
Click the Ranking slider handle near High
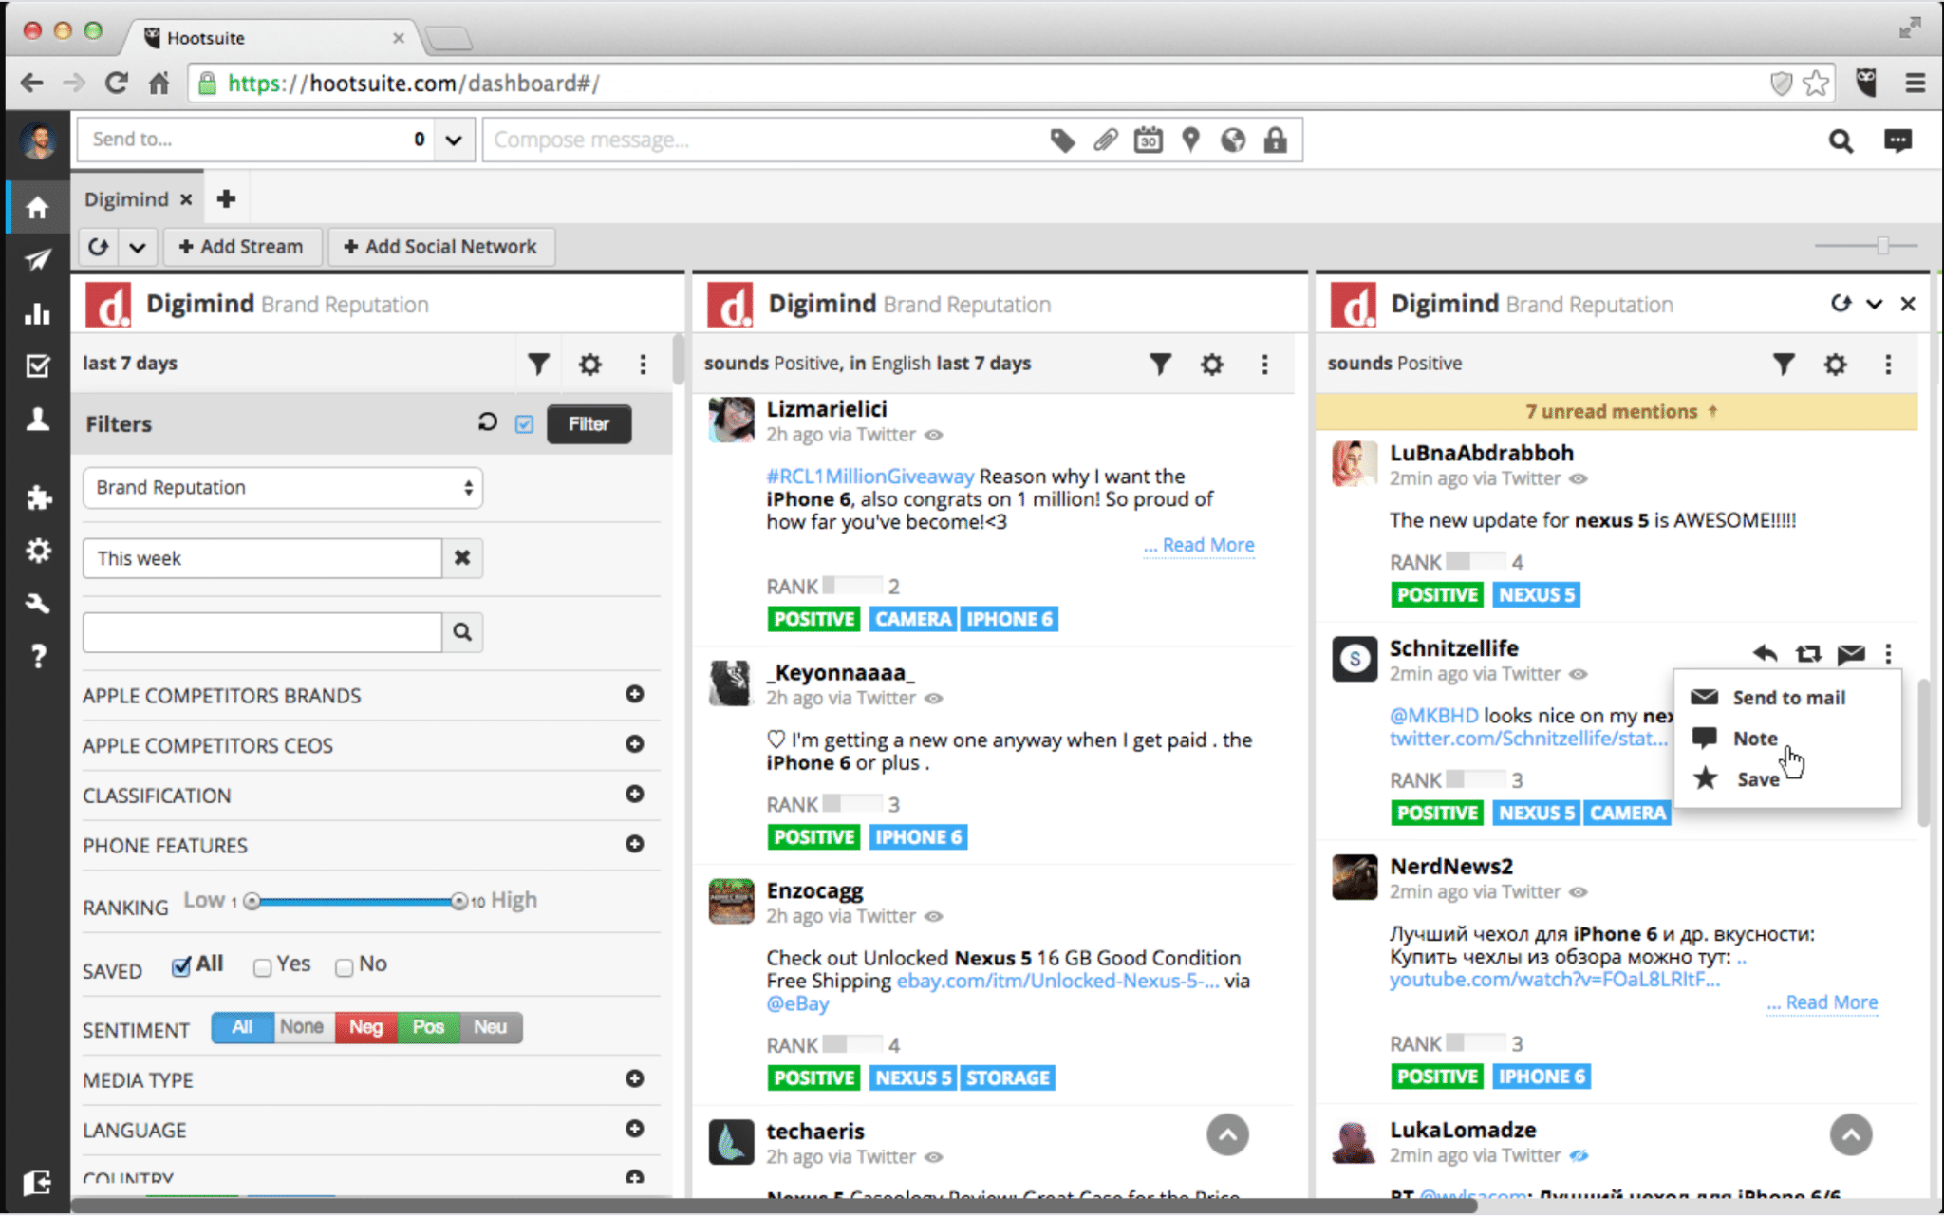coord(460,899)
